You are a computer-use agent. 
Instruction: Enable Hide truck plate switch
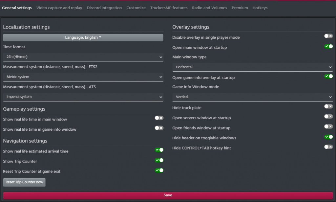click(x=328, y=106)
